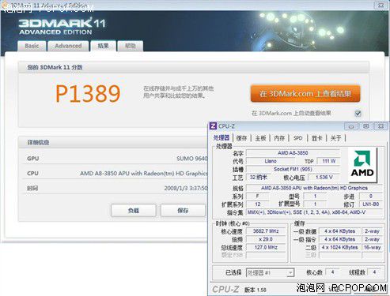Switch to the 显卡 tab in CPU-Z

click(317, 138)
